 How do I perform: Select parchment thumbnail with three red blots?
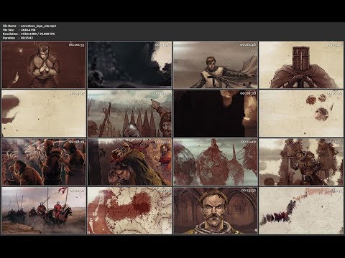coord(301,113)
